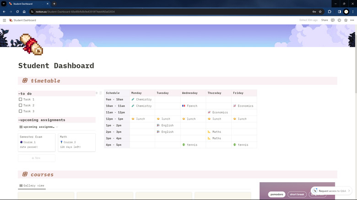Open the browser side panel icon

[339, 11]
